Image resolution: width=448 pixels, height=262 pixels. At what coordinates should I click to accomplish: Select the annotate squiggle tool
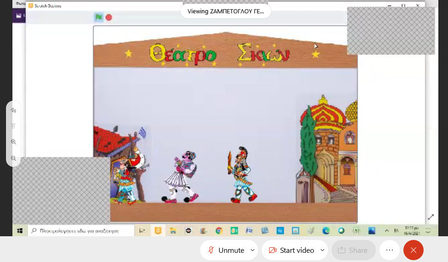13,110
